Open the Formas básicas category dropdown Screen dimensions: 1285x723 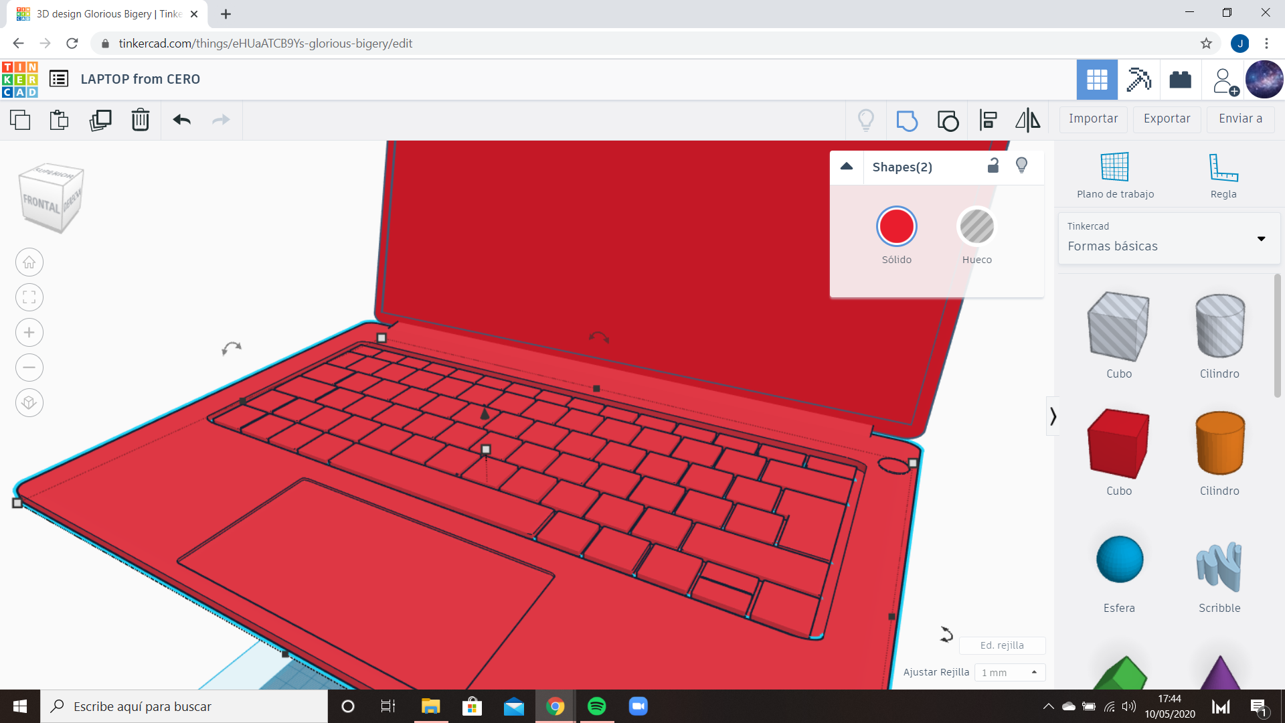[1262, 238]
